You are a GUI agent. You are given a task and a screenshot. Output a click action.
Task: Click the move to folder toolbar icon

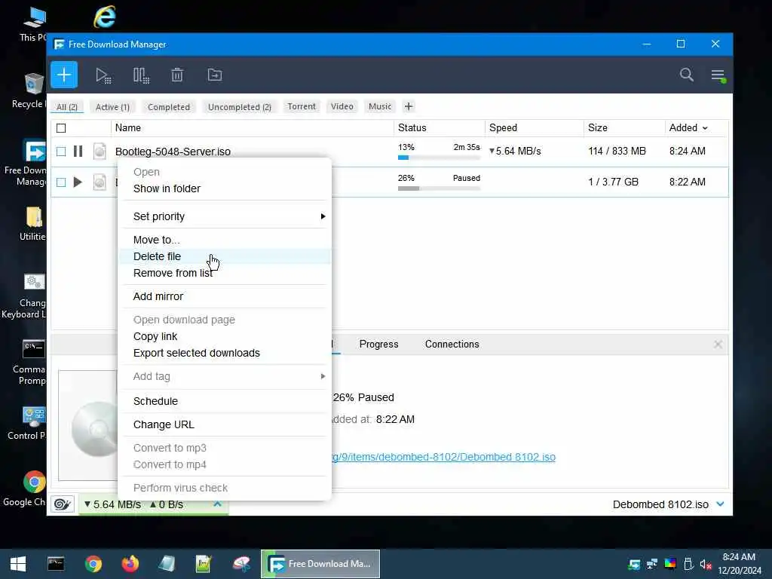coord(215,75)
